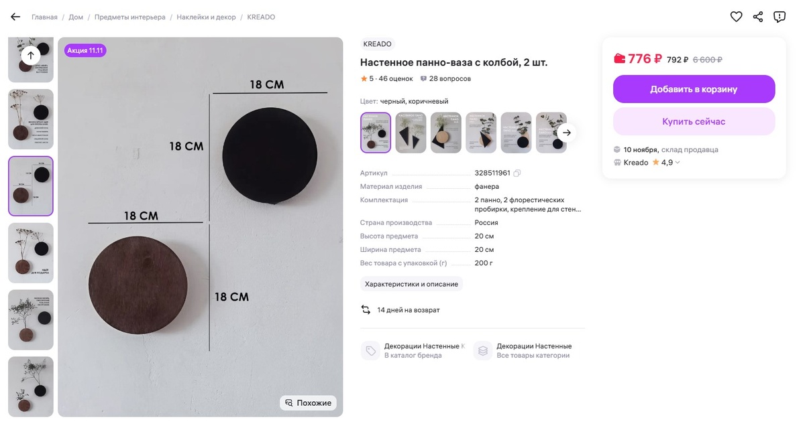Click the all category goods icon

pyautogui.click(x=483, y=351)
